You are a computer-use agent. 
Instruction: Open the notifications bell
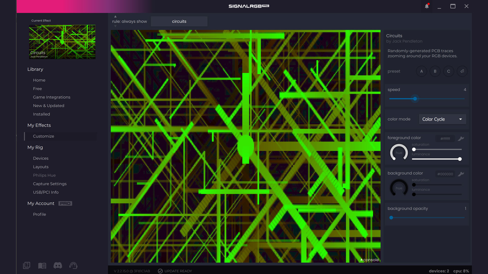point(427,6)
